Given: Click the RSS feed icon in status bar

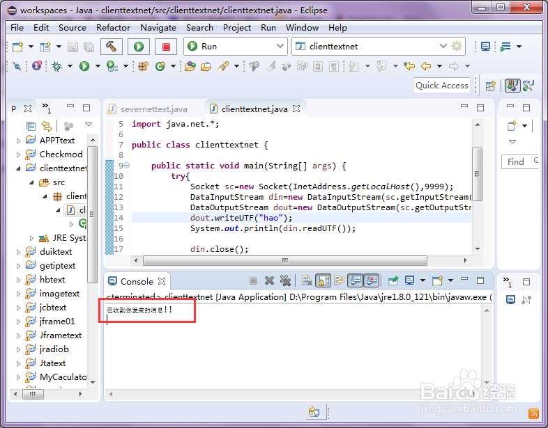Looking at the screenshot, I should 533,413.
